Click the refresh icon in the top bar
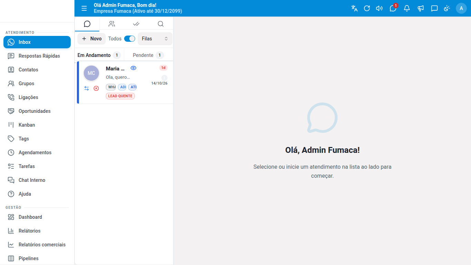471x265 pixels. point(367,8)
